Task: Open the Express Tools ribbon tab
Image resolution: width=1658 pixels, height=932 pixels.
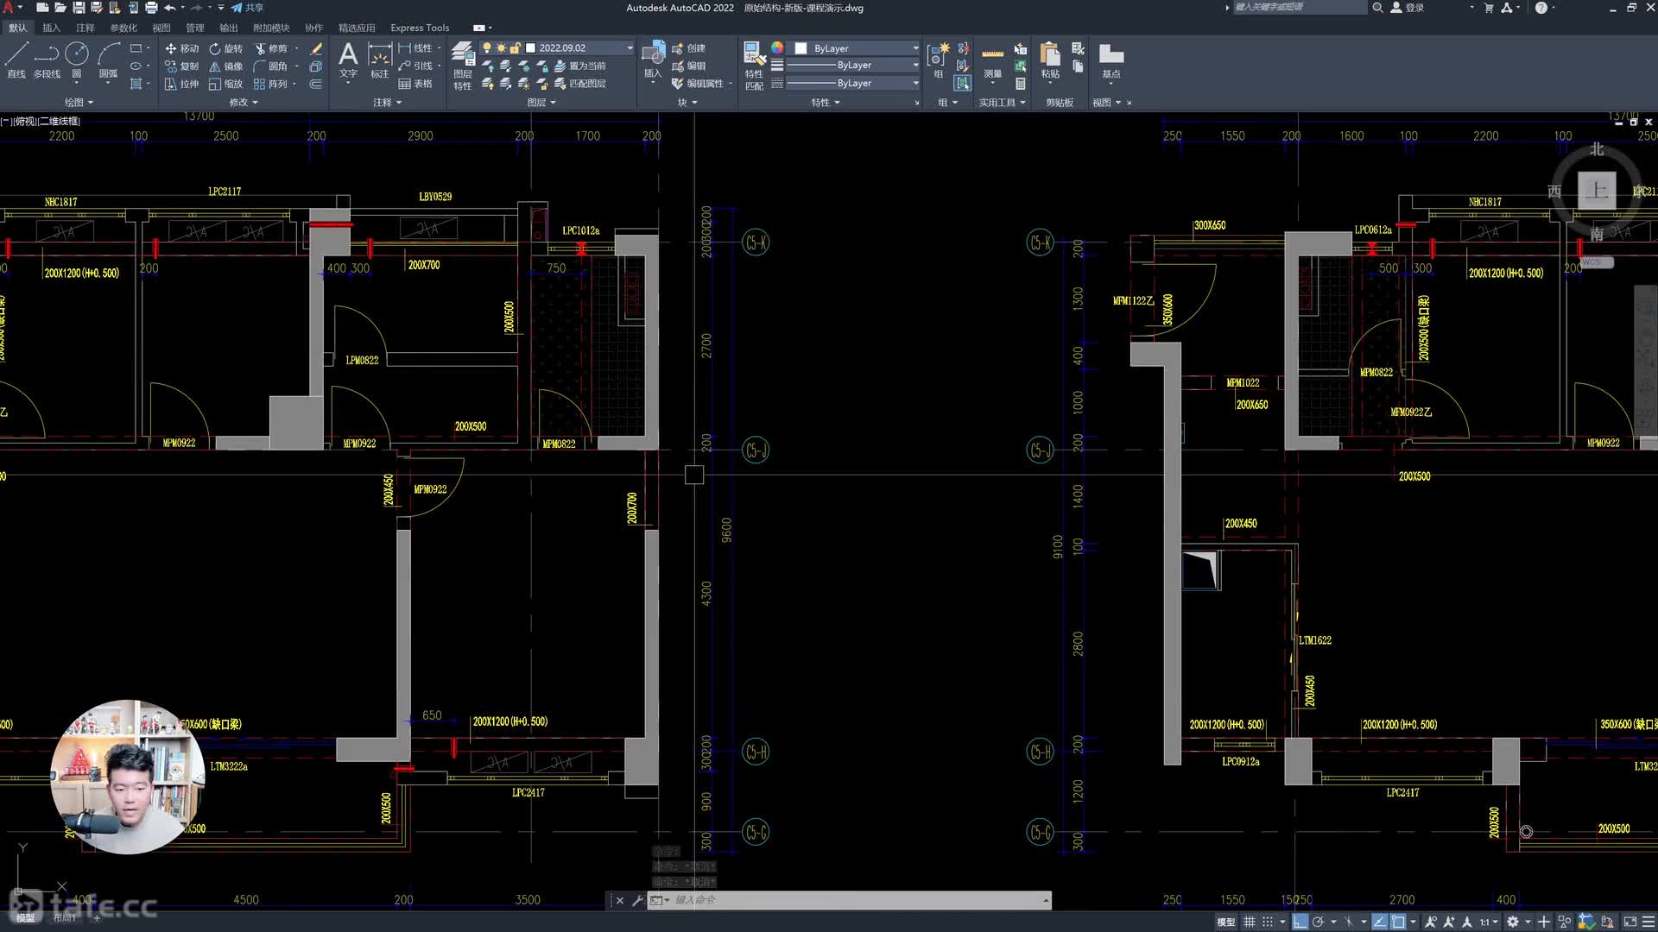Action: point(419,27)
